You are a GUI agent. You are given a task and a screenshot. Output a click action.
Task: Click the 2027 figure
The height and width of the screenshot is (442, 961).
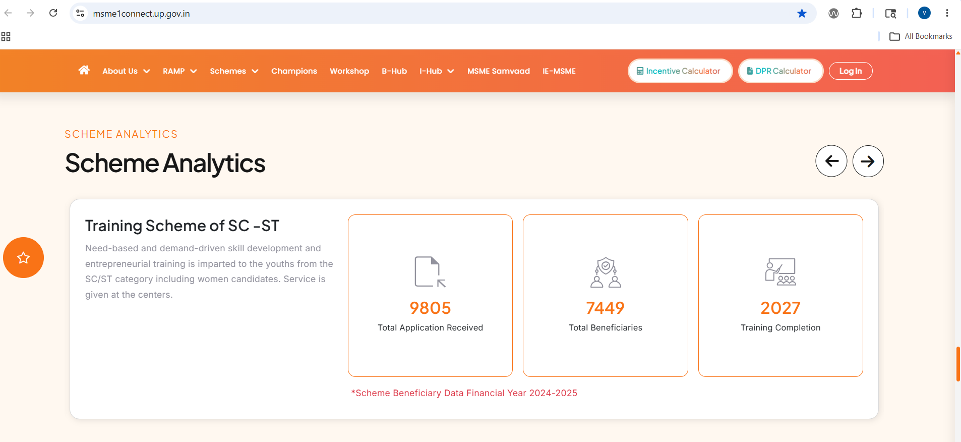coord(780,308)
